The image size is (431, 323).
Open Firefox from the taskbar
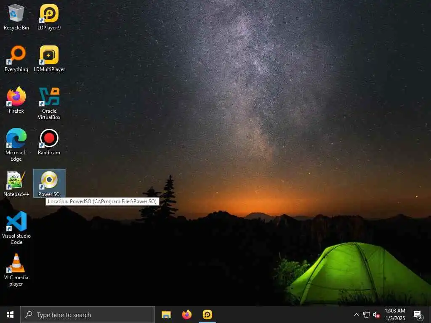pyautogui.click(x=186, y=315)
